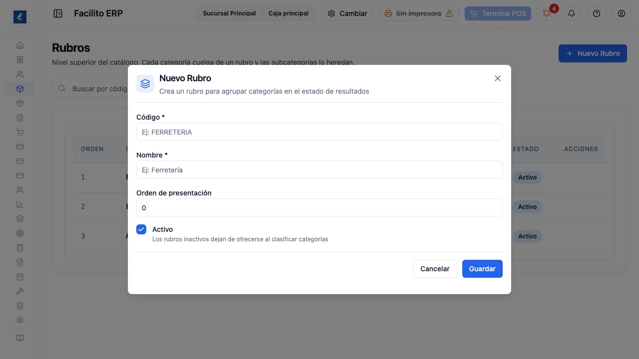The image size is (639, 359).
Task: Focus the Orden de presentación number field
Action: 319,208
